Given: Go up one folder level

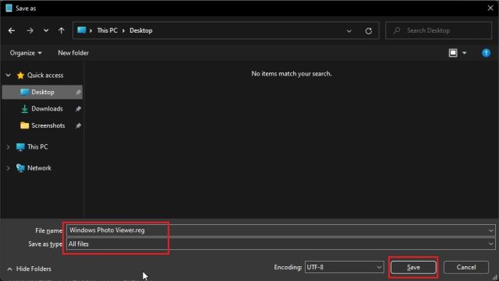Looking at the screenshot, I should [62, 31].
